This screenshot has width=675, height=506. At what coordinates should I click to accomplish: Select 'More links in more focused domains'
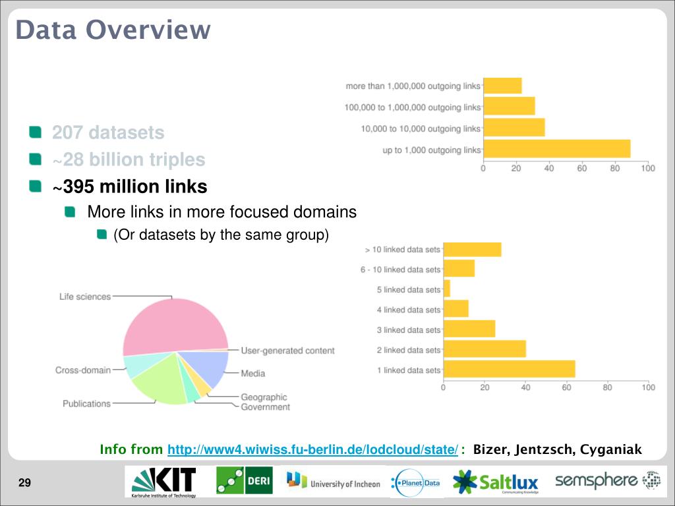tap(221, 211)
